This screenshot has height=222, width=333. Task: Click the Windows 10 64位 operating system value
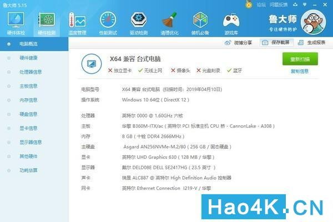[155, 100]
